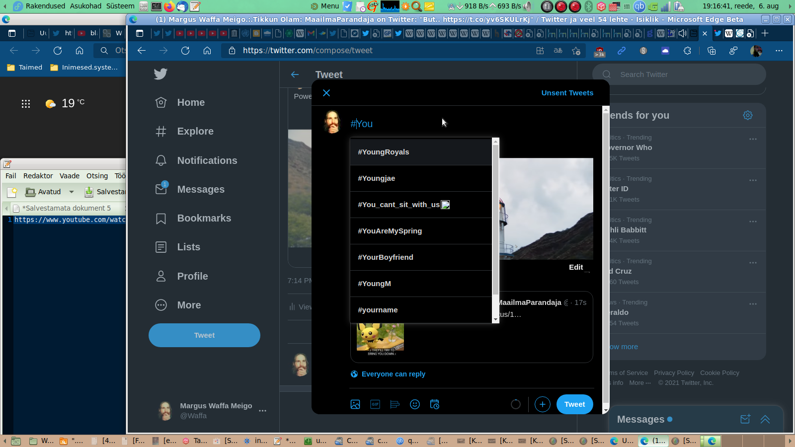795x447 pixels.
Task: Compose a new message in Messages drawer
Action: (x=745, y=419)
